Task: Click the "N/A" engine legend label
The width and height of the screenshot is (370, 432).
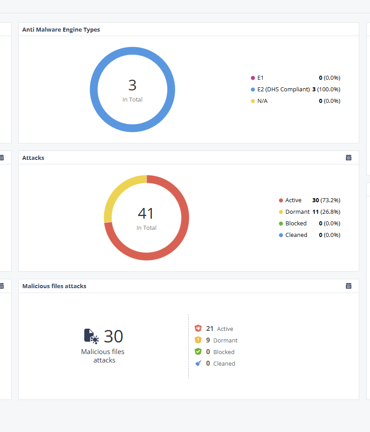Action: (262, 101)
